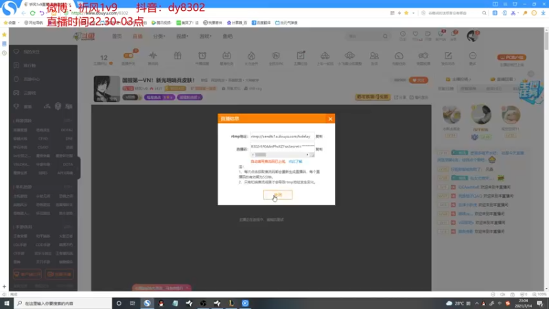549x309 pixels.
Task: Click the bottom button of the dialog
Action: coord(278,195)
